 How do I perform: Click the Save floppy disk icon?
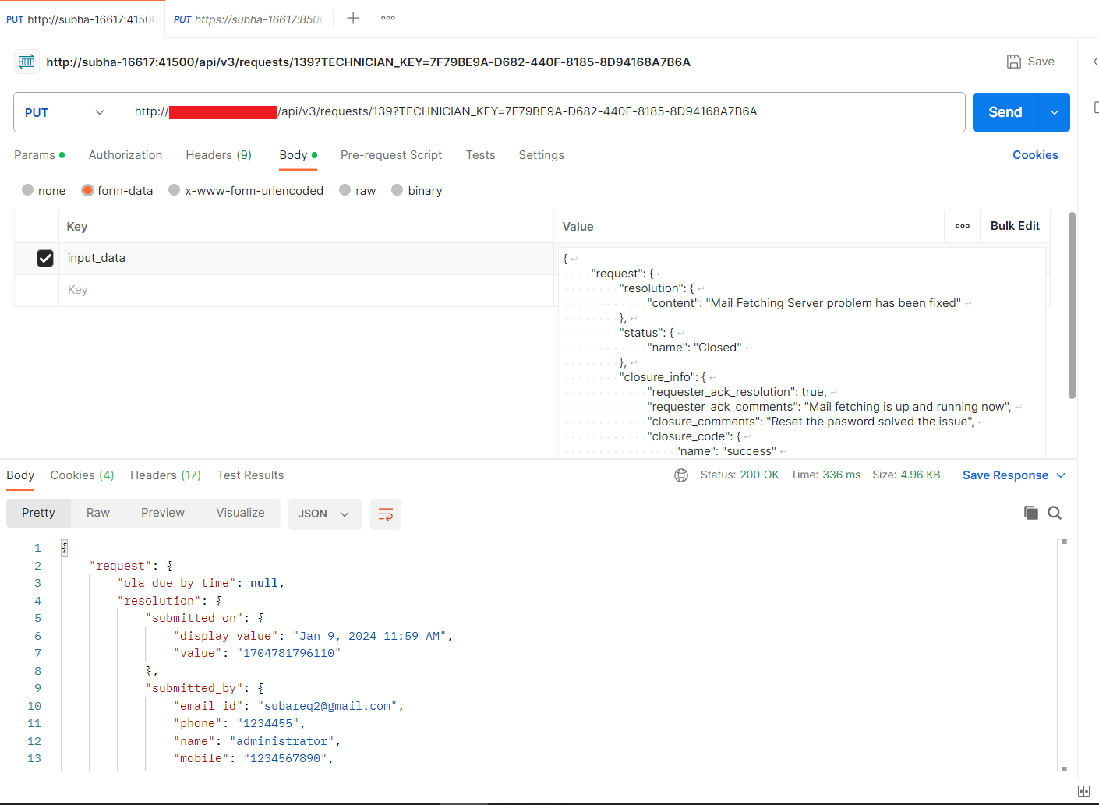(x=1013, y=62)
